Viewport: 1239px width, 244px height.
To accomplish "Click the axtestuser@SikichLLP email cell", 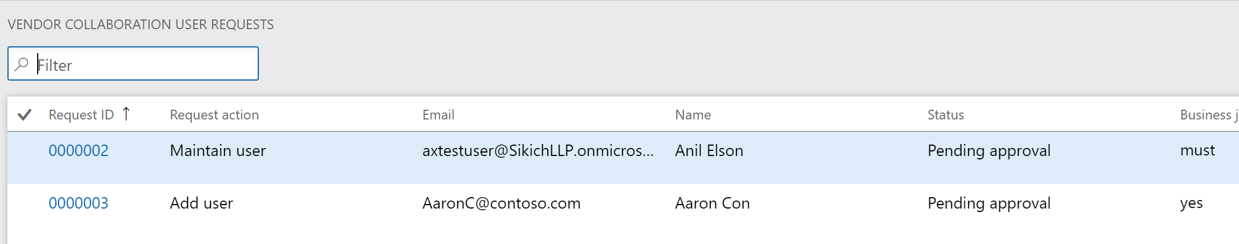I will pyautogui.click(x=537, y=151).
